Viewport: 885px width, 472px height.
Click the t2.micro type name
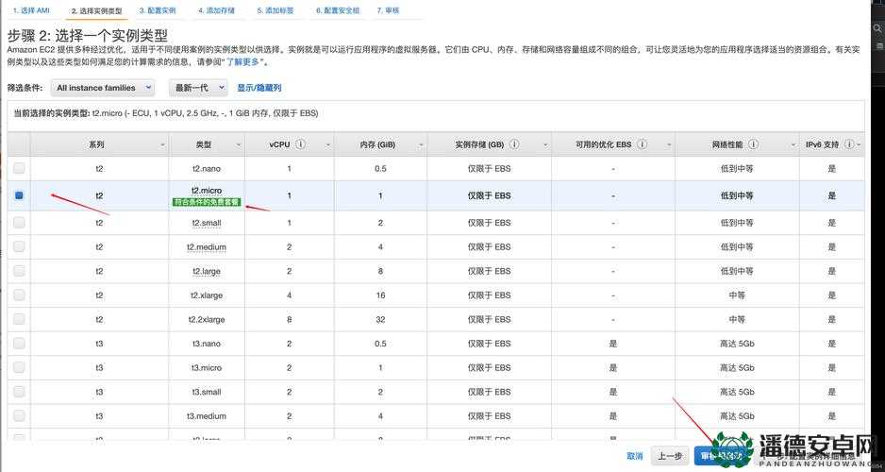[x=207, y=191]
